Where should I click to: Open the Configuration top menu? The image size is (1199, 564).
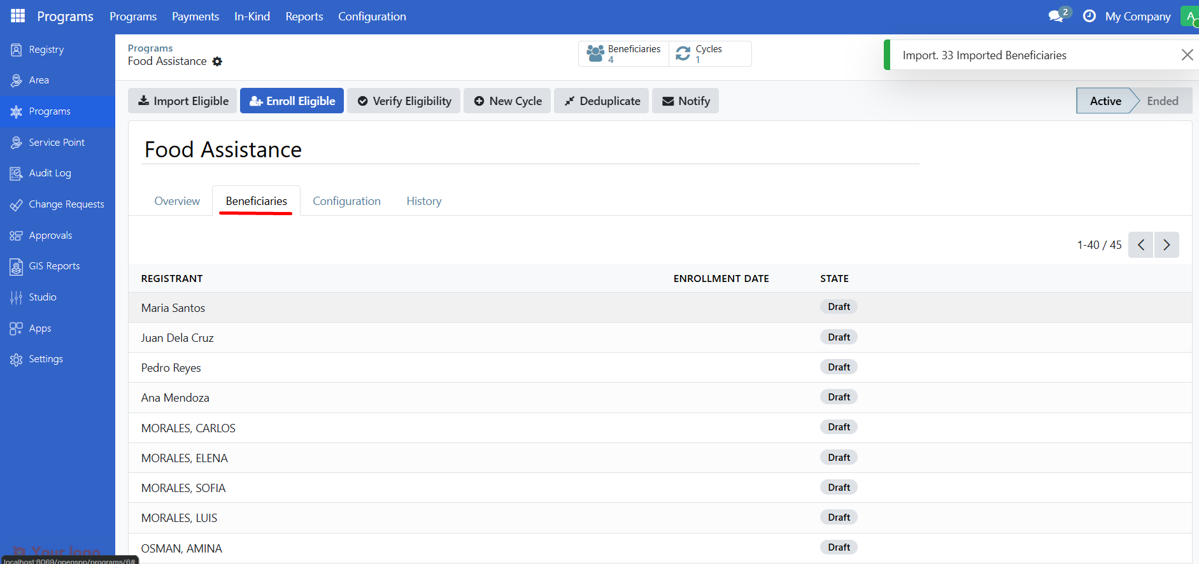tap(372, 17)
